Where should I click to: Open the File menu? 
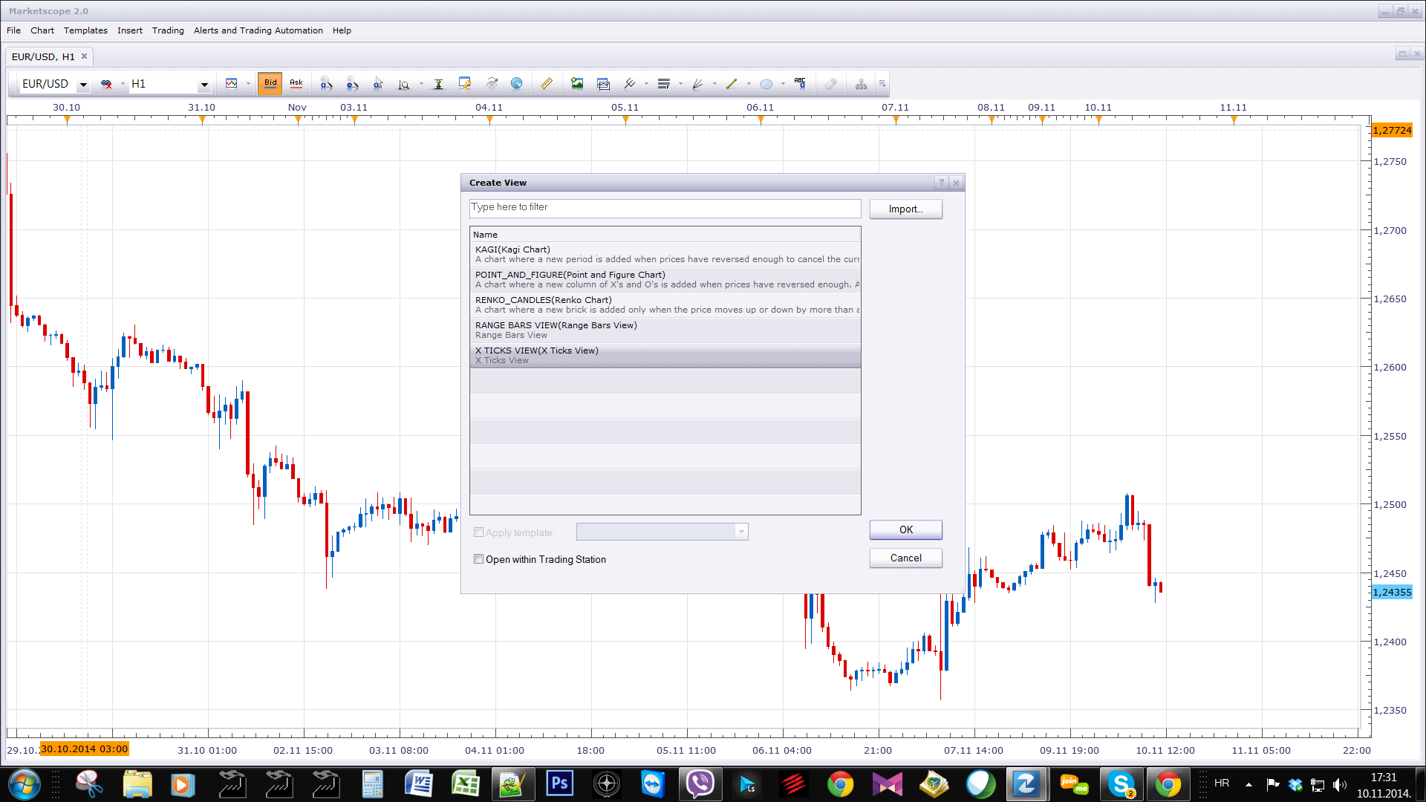(x=13, y=30)
